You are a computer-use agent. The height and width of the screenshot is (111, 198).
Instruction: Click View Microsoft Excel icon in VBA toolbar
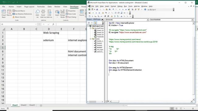pos(89,10)
